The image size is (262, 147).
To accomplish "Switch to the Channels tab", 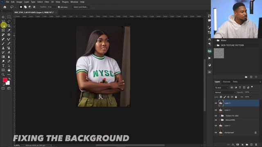I will click(226, 82).
